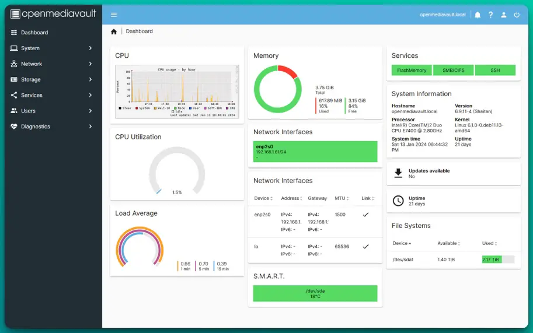533x333 pixels.
Task: Click the Network sidebar icon
Action: (x=14, y=64)
